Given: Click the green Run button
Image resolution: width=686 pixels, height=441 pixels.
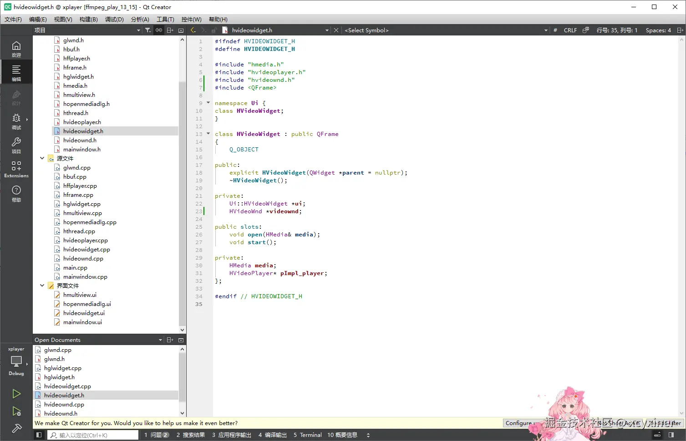Looking at the screenshot, I should [x=16, y=394].
